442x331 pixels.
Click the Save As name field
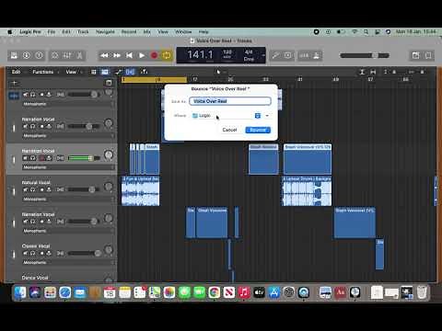pos(230,101)
